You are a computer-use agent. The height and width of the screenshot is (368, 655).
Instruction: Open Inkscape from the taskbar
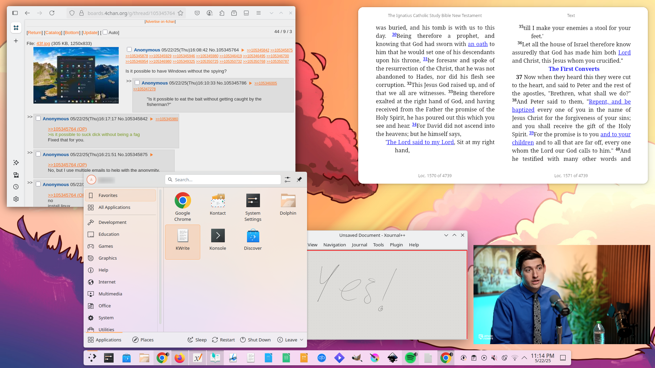(393, 358)
